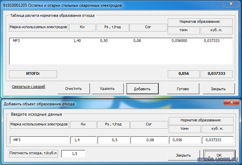Click Закрыть in the upper waste table window
Image resolution: width=242 pixels, height=165 pixels.
tap(219, 89)
